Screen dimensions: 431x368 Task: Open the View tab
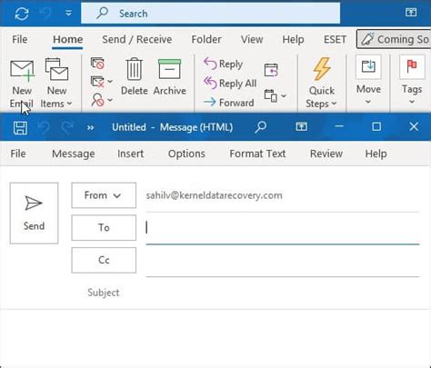[252, 39]
